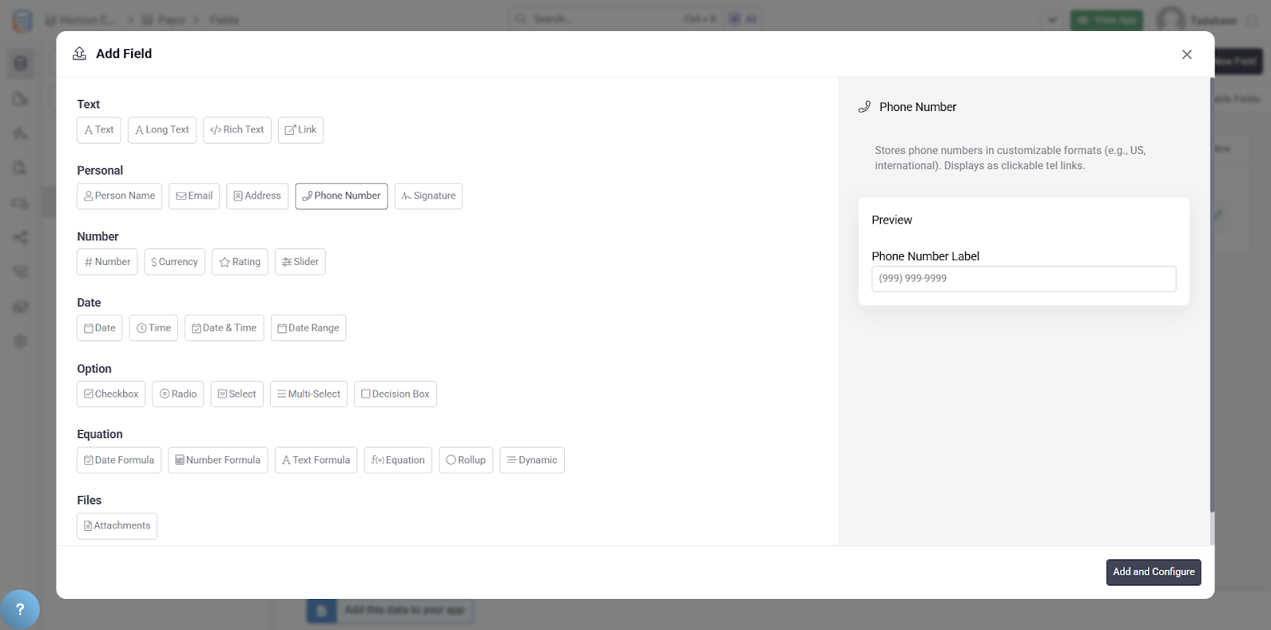Open the help question mark bubble
Viewport: 1271px width, 630px height.
click(20, 609)
